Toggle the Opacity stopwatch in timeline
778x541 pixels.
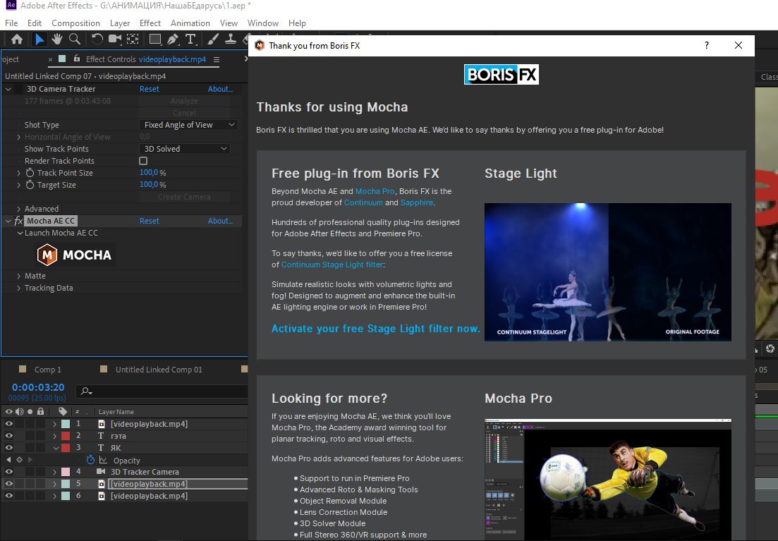(90, 460)
